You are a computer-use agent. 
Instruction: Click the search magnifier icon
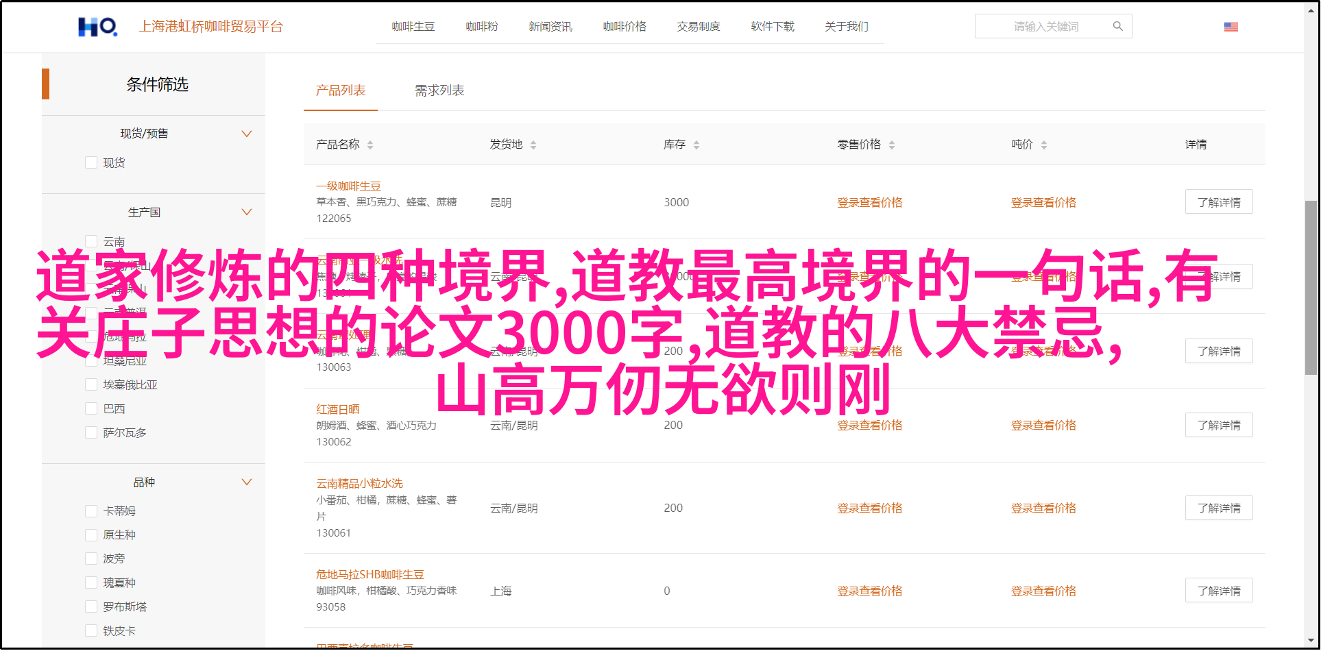click(1117, 27)
